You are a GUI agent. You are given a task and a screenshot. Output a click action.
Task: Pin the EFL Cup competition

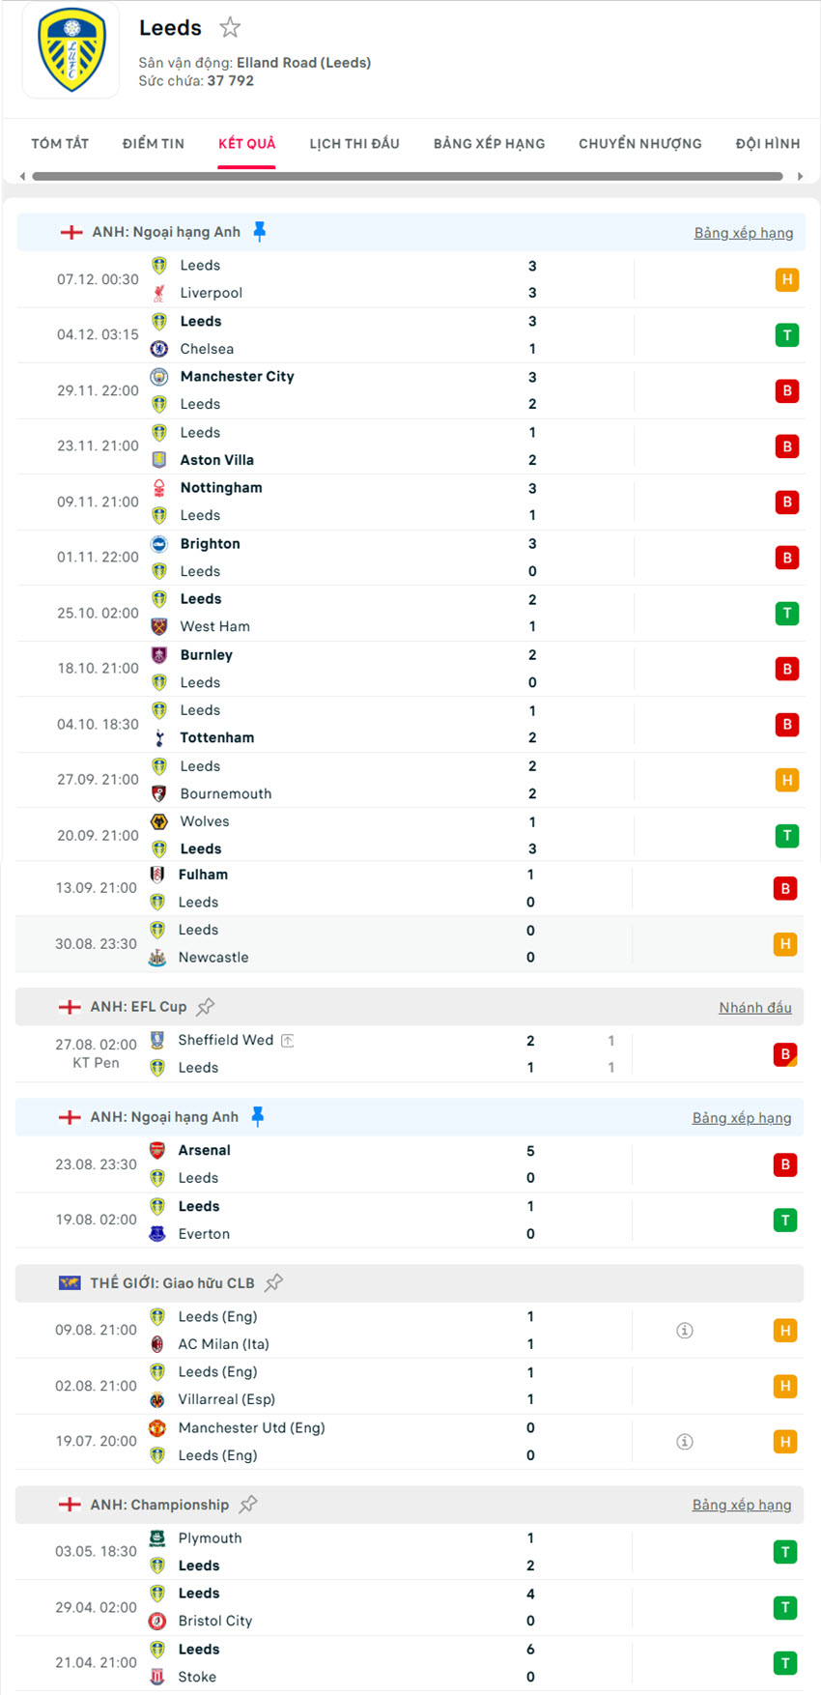click(x=205, y=1007)
